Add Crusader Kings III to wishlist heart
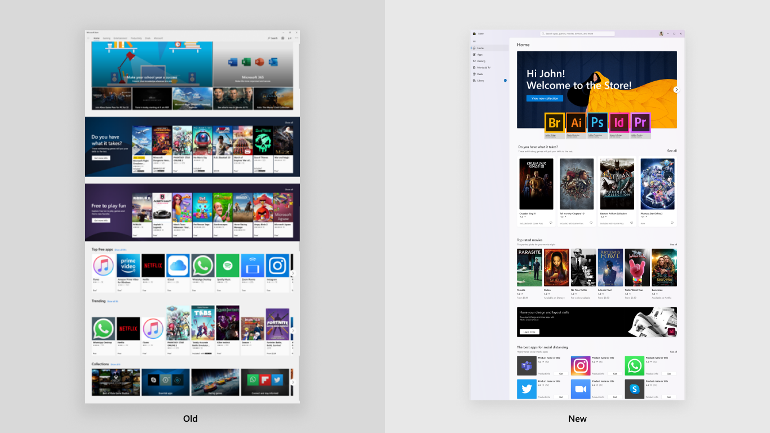 tap(551, 223)
